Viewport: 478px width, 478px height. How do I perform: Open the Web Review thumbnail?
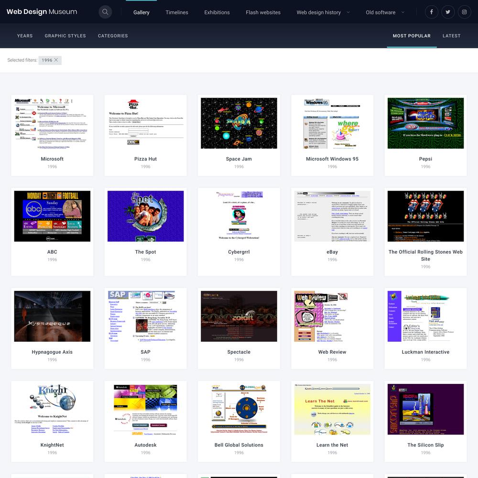pyautogui.click(x=332, y=316)
